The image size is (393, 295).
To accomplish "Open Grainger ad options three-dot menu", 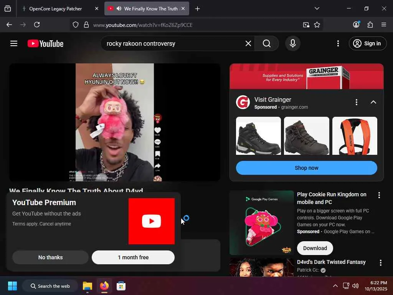I will point(356,102).
